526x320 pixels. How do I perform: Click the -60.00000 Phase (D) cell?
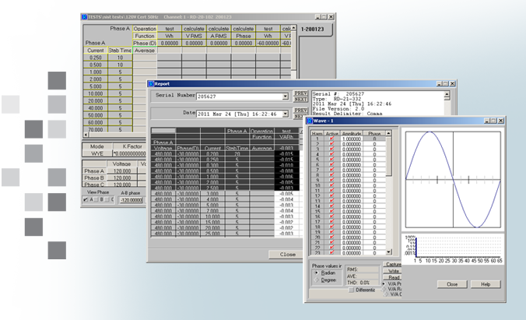pos(268,43)
